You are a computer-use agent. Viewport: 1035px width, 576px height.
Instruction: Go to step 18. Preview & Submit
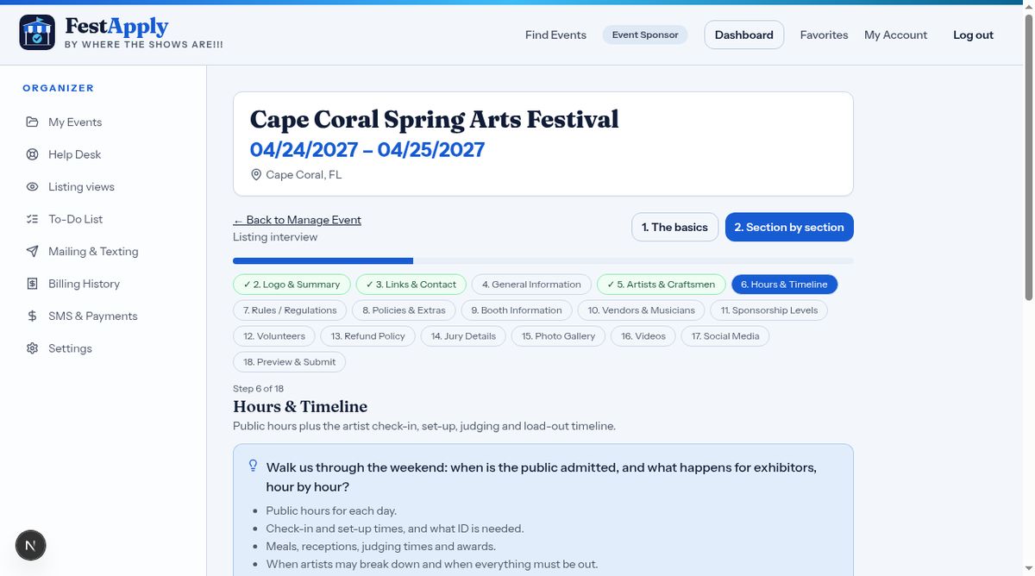click(289, 362)
